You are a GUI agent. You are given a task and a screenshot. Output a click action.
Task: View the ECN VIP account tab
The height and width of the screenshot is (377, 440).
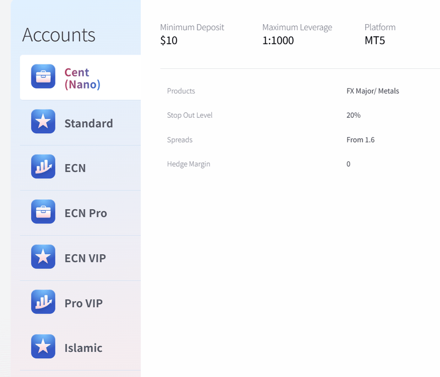coord(80,258)
